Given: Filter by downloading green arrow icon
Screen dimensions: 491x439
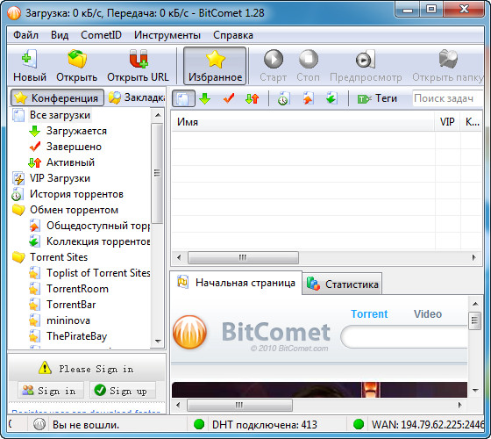Looking at the screenshot, I should tap(205, 98).
